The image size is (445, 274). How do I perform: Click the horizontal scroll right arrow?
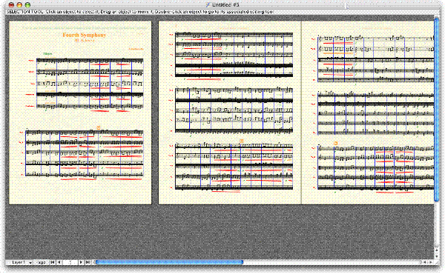click(x=431, y=262)
